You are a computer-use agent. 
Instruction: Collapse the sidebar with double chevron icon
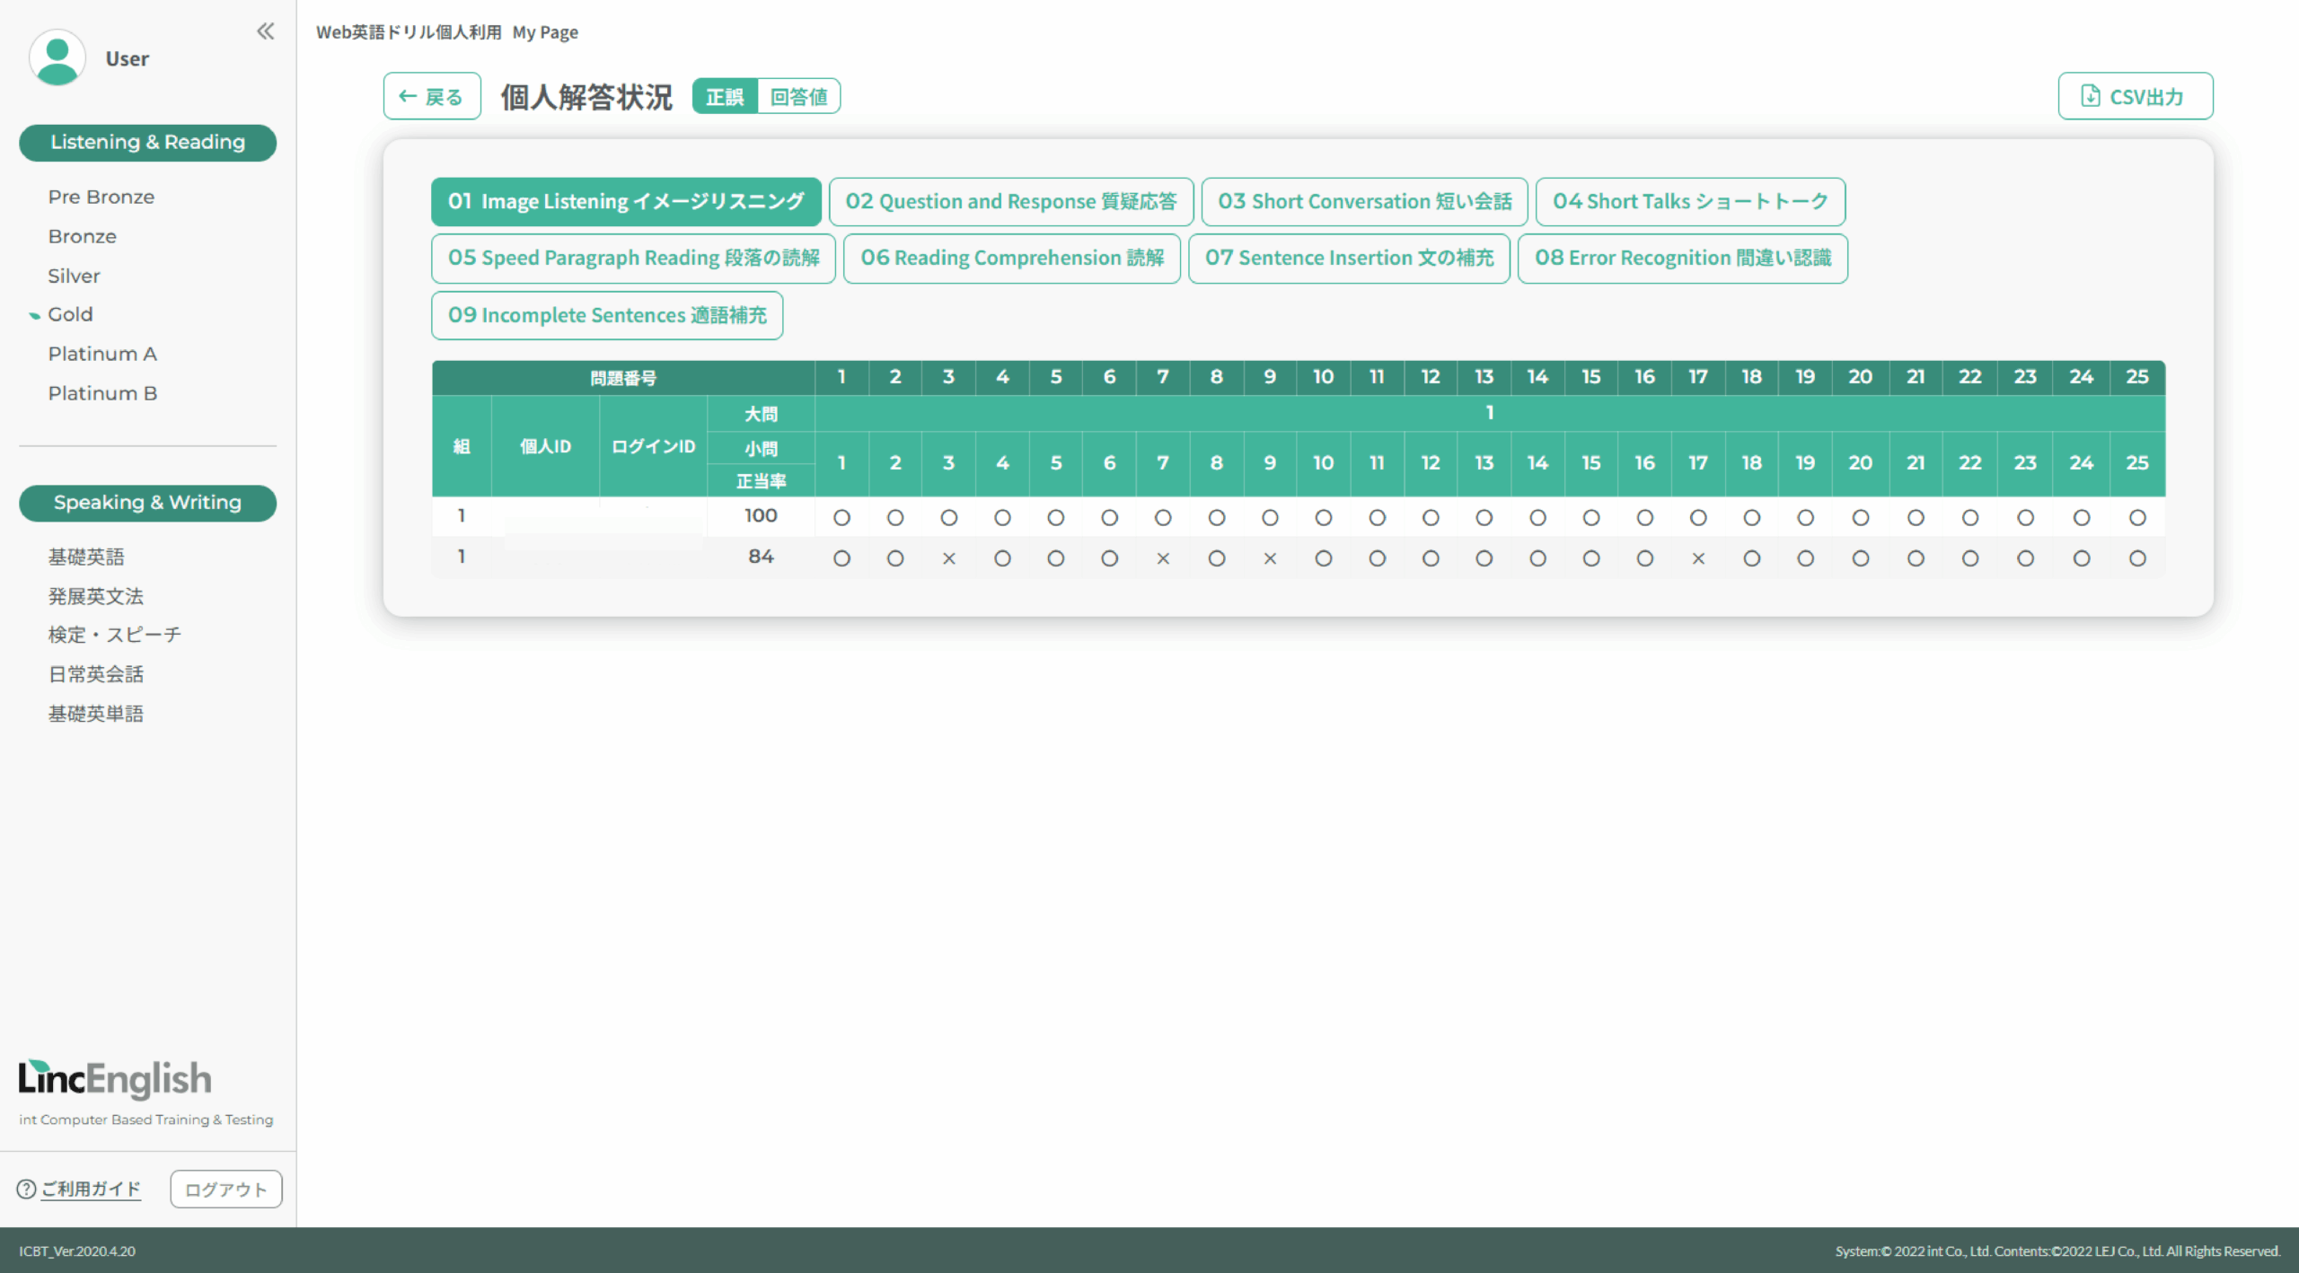[x=265, y=31]
